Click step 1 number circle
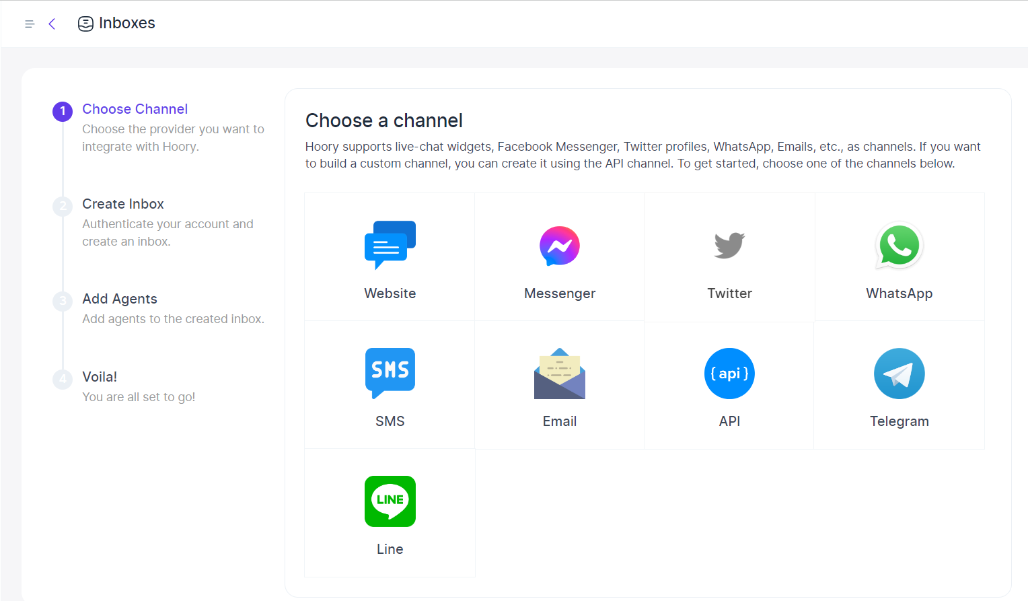 pos(63,111)
